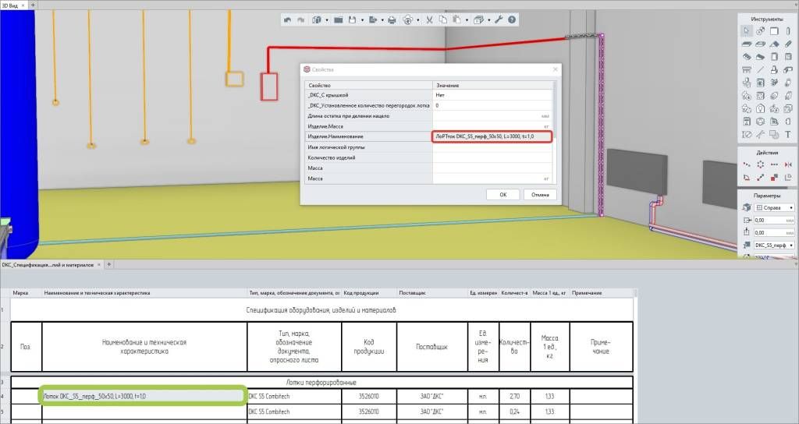Click the _DKC_С крышкой value Нет
The width and height of the screenshot is (799, 424).
click(492, 95)
